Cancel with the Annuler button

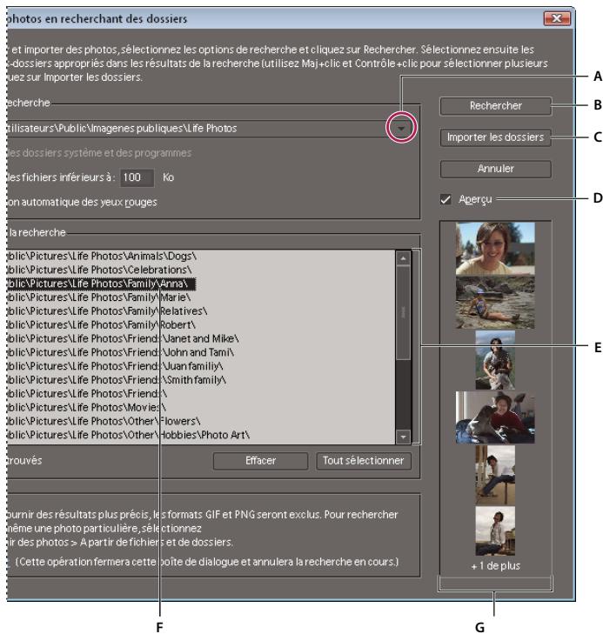coord(495,169)
